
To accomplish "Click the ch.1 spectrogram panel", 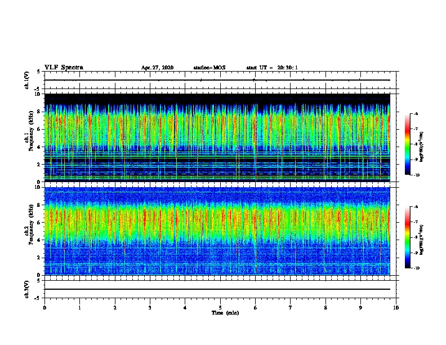I will [217, 138].
